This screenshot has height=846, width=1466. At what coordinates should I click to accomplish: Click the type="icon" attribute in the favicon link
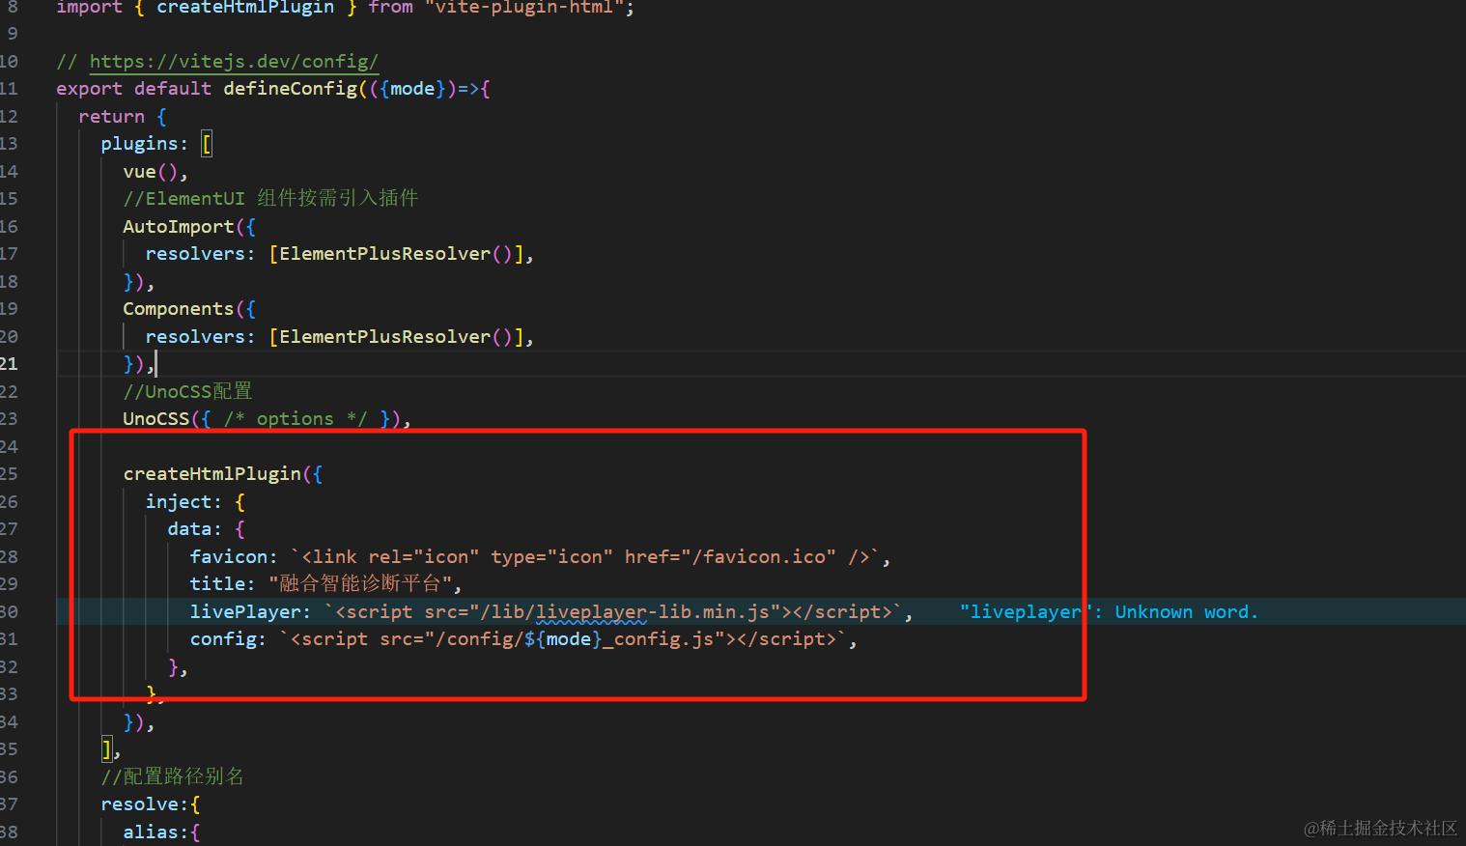(552, 557)
